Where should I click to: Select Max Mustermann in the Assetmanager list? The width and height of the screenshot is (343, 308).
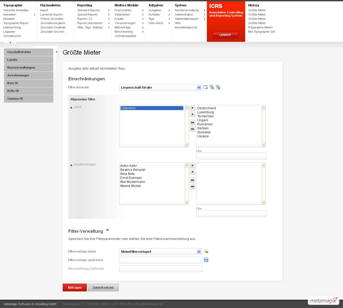(x=133, y=182)
